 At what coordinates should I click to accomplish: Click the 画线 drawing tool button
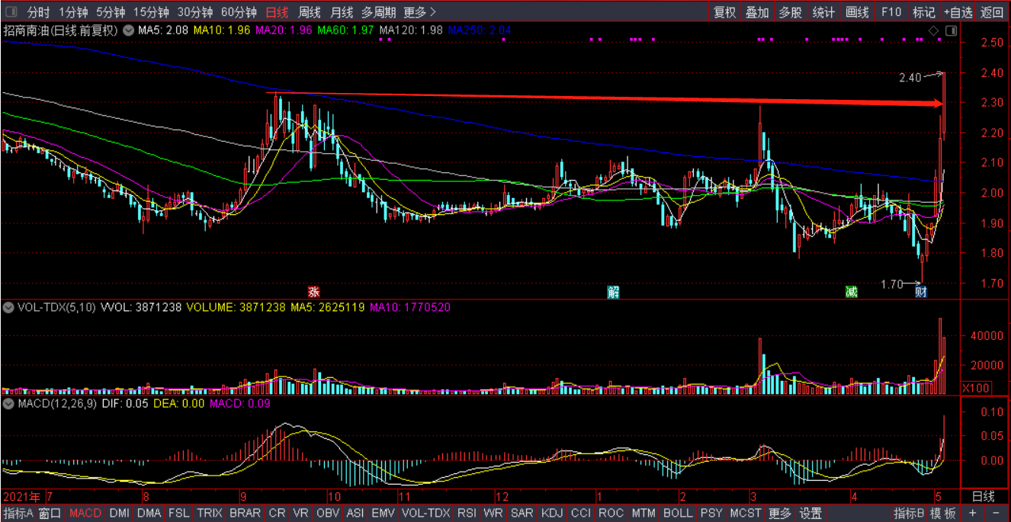[857, 12]
